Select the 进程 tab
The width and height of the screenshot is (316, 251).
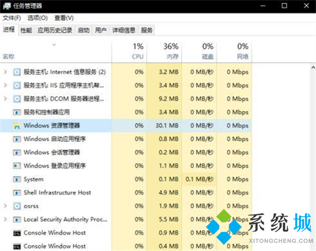pyautogui.click(x=9, y=30)
